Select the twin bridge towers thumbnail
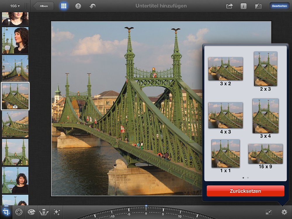The width and height of the screenshot is (292, 219). point(15,152)
